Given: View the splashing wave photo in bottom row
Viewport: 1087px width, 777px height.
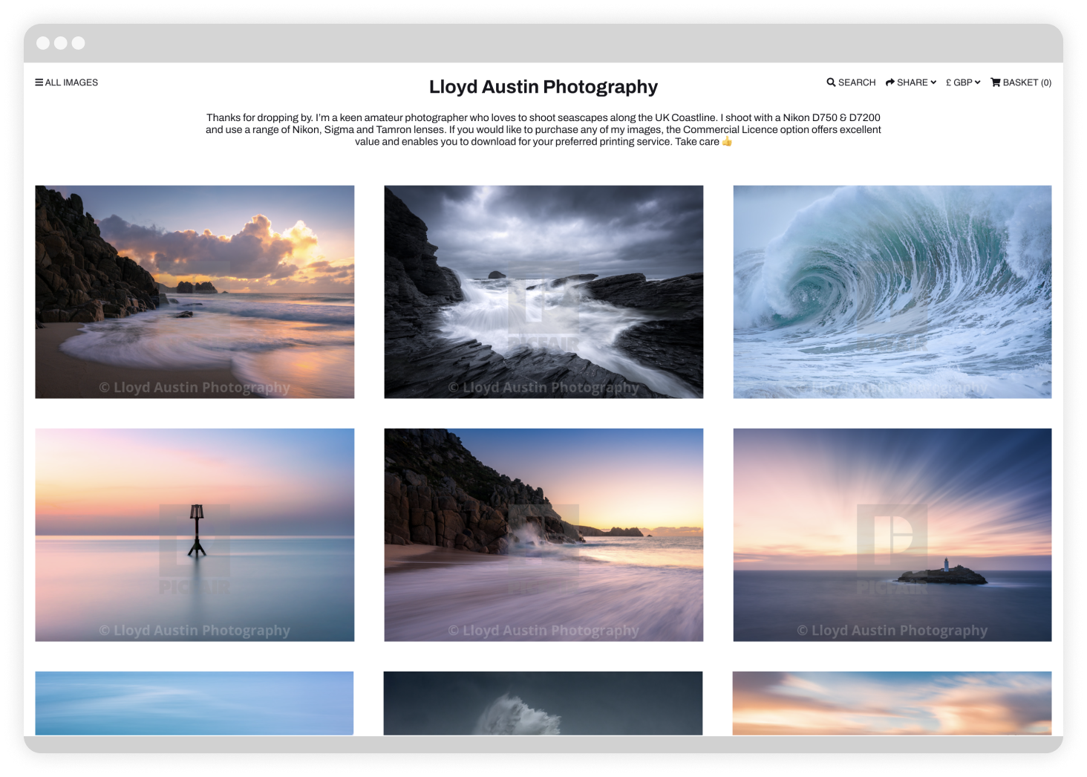Looking at the screenshot, I should [x=543, y=703].
